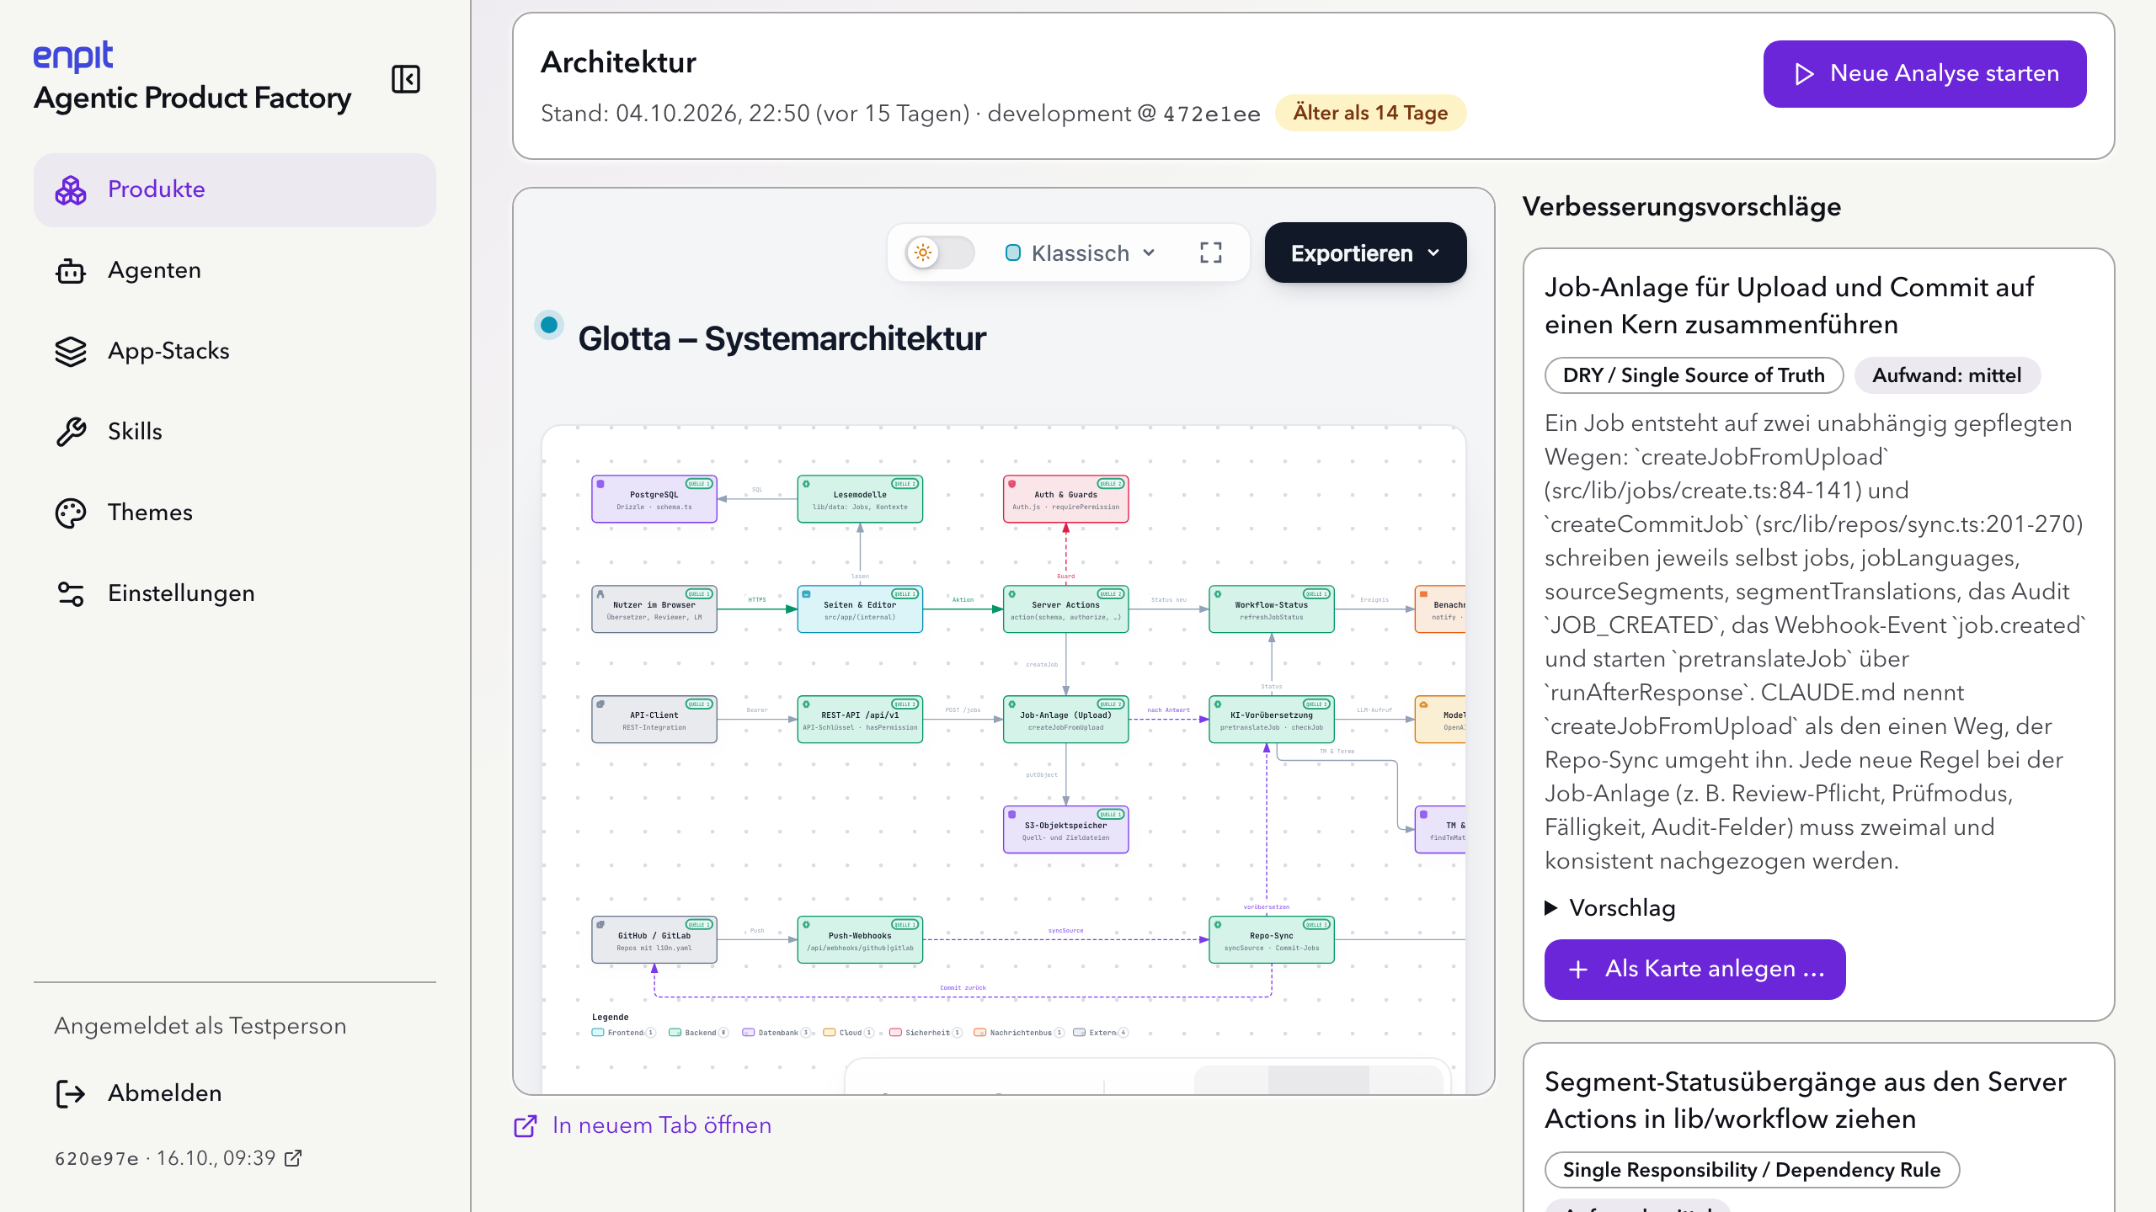Select the Auth & Guards node

click(1065, 499)
